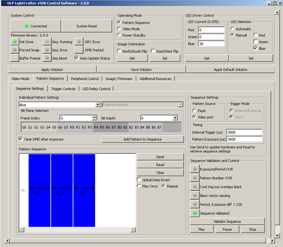Image resolution: width=283 pixels, height=247 pixels.
Task: Click the DRC Error indicator button
Action: coord(79,42)
